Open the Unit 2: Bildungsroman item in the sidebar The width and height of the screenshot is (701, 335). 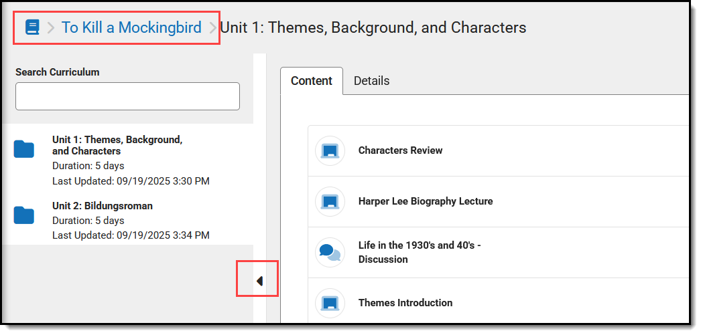[103, 206]
